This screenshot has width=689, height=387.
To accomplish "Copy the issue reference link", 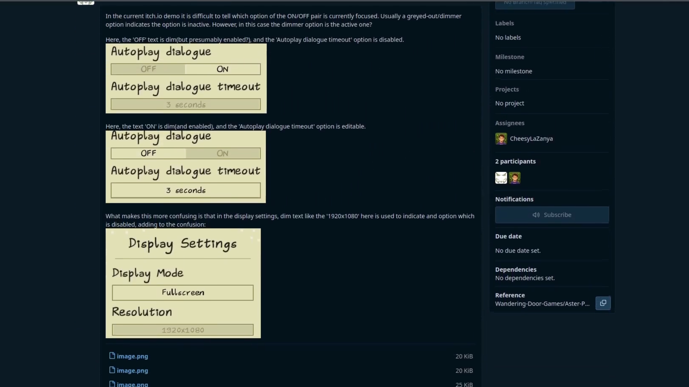I will (x=603, y=303).
